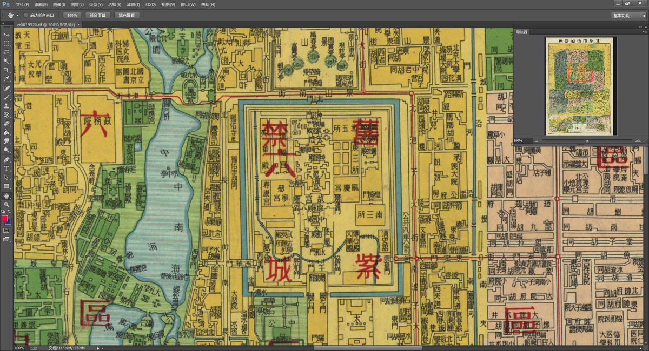The width and height of the screenshot is (649, 351).
Task: Select the Spot Healing Brush tool
Action: pos(6,89)
